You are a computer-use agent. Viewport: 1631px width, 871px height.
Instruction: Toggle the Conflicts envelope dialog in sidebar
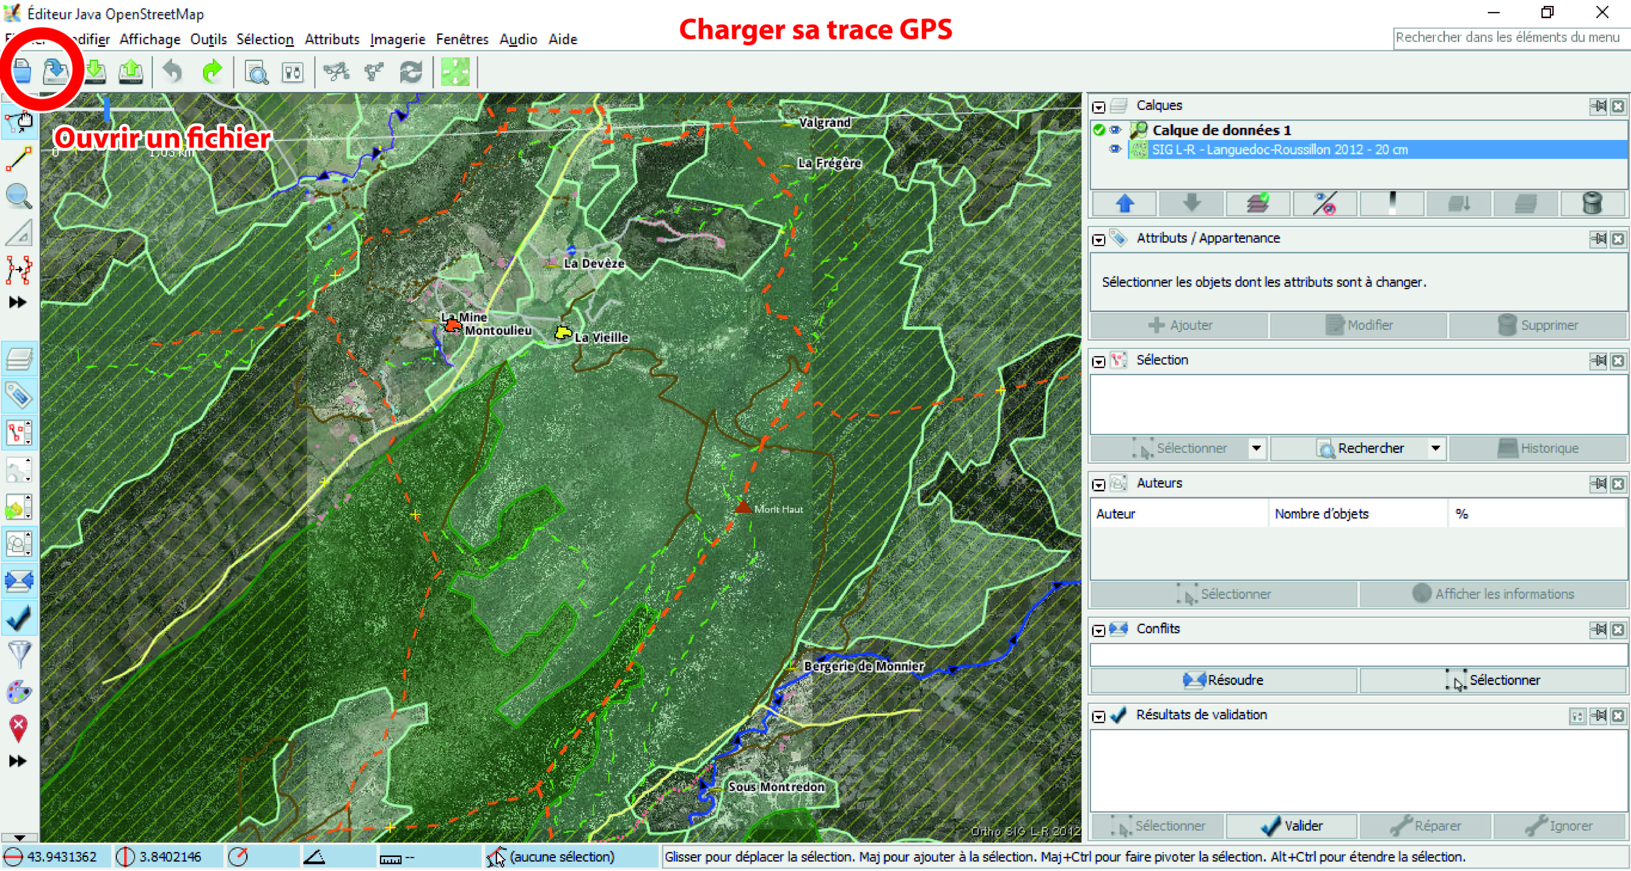click(x=19, y=580)
